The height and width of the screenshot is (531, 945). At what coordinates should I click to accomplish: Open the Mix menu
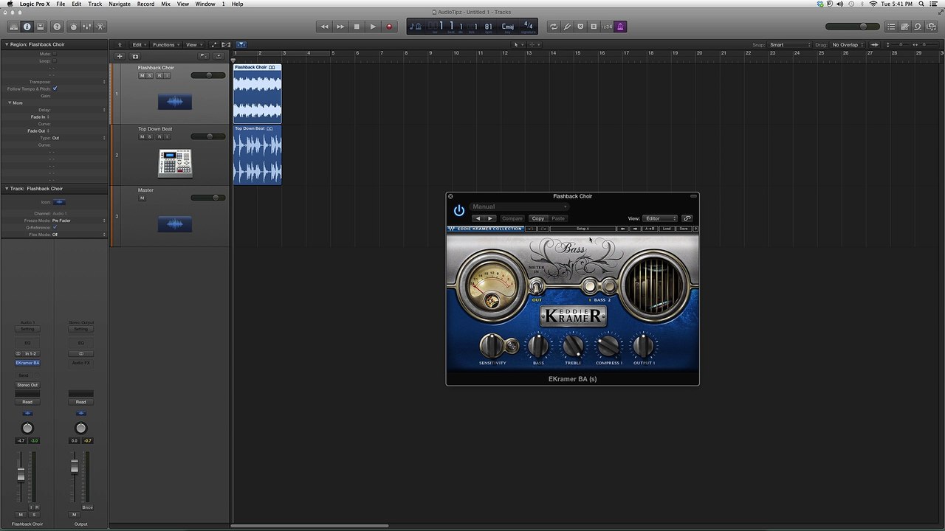(166, 4)
